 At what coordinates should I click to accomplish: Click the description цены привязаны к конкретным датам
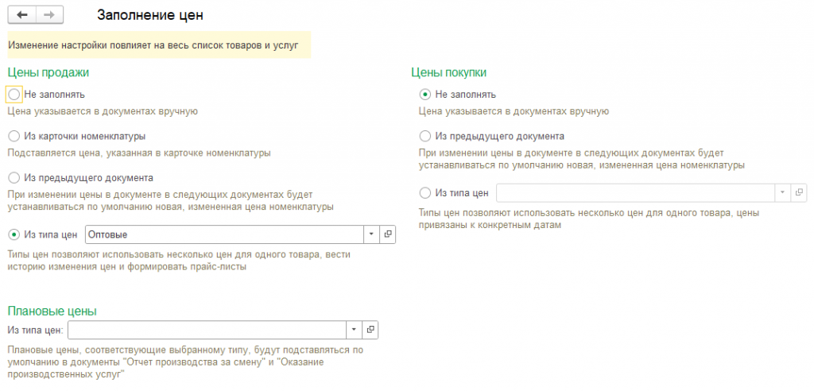(589, 220)
